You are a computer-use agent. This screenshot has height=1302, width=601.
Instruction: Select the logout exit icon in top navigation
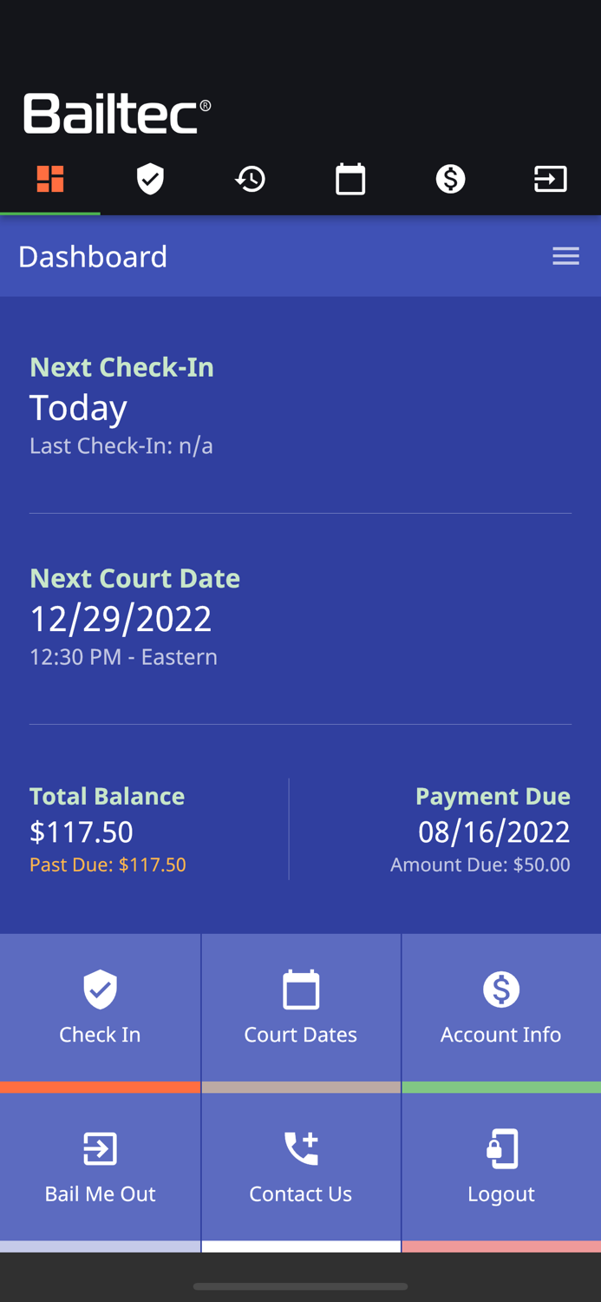pyautogui.click(x=551, y=179)
